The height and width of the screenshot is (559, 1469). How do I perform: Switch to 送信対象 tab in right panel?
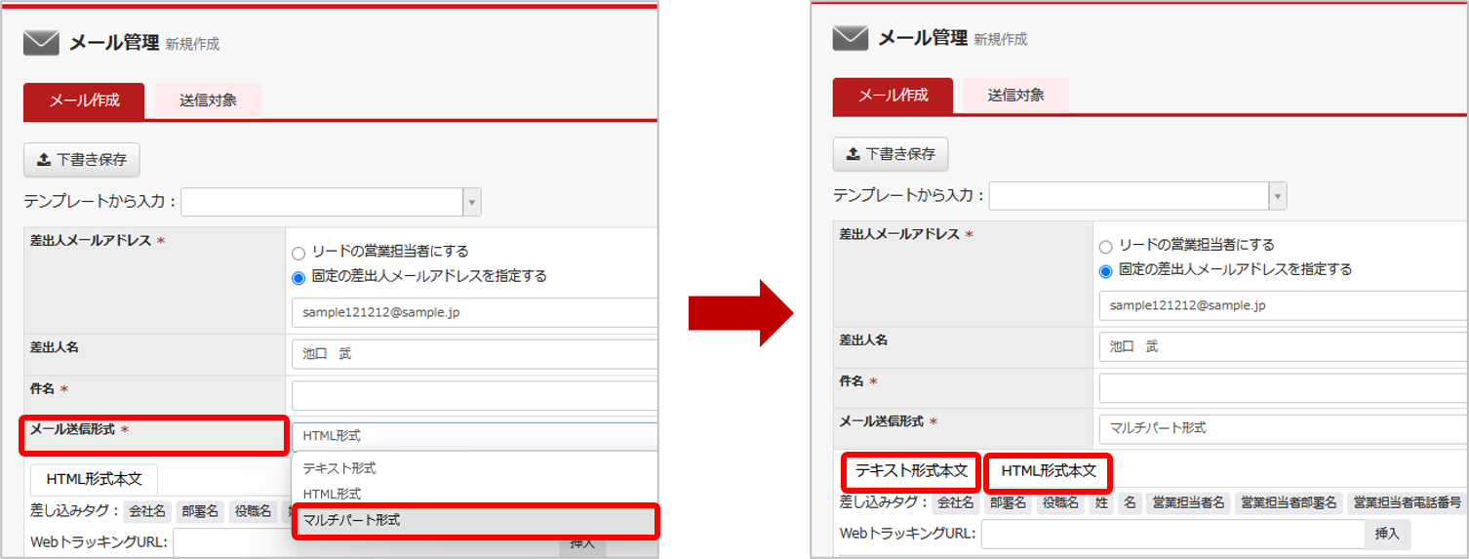click(1016, 95)
